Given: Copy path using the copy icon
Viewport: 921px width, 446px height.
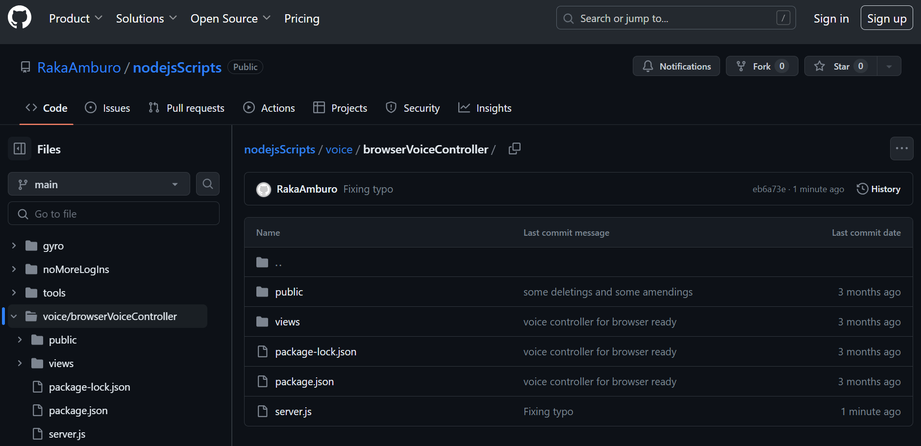Looking at the screenshot, I should click(514, 149).
